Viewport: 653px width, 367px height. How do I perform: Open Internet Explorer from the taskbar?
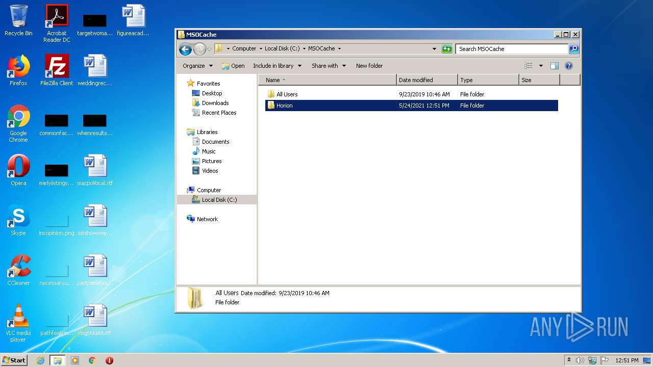[41, 360]
